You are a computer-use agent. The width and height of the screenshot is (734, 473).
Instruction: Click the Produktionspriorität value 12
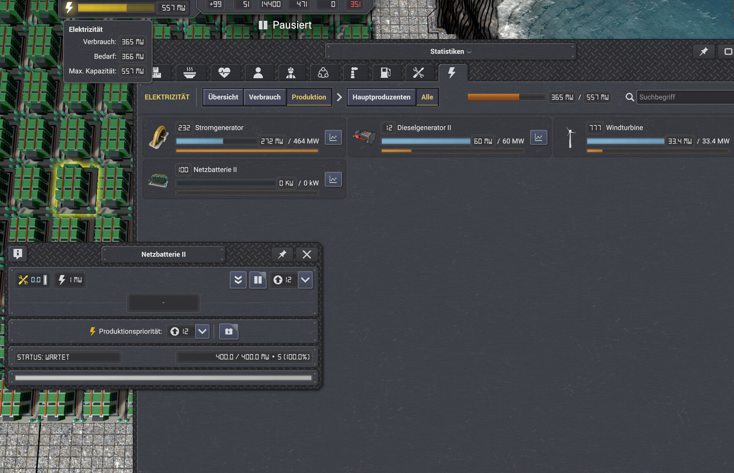tap(181, 331)
